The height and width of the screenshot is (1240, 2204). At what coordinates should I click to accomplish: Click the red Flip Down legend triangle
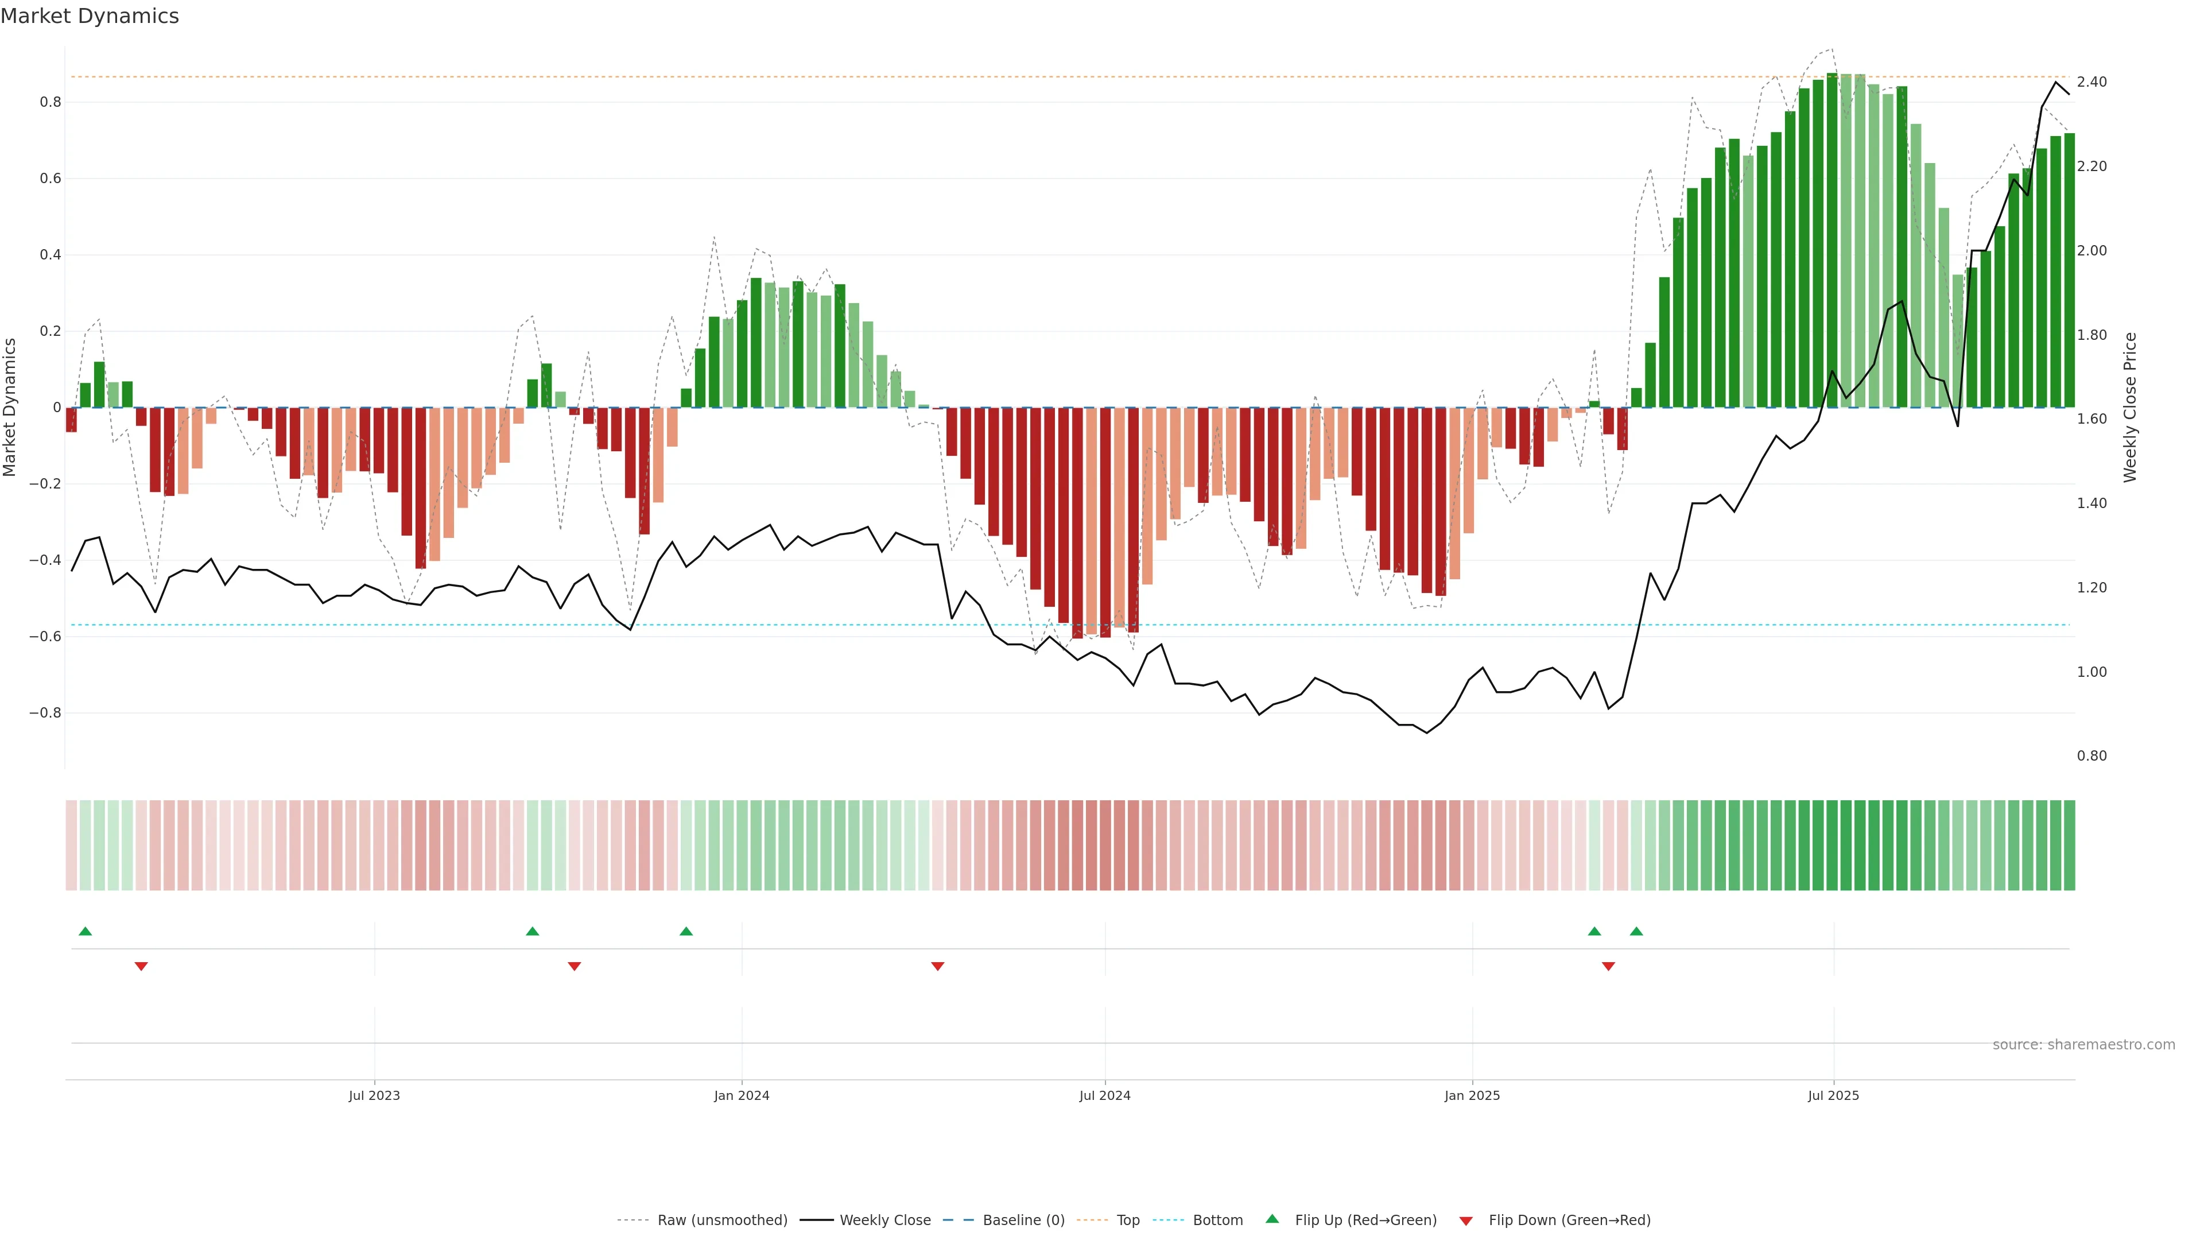[x=1466, y=1221]
